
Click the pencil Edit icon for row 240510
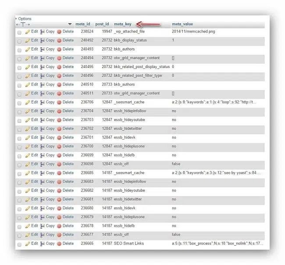28,85
